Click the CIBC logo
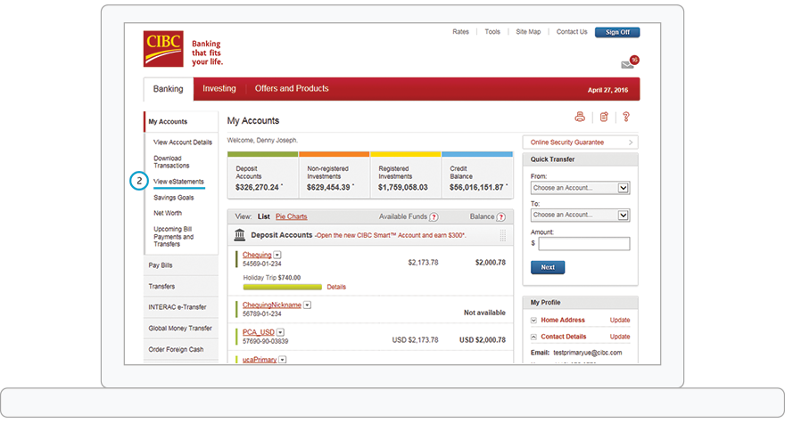Image resolution: width=785 pixels, height=423 pixels. 163,48
